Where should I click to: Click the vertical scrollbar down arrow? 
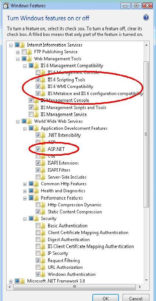(146, 280)
